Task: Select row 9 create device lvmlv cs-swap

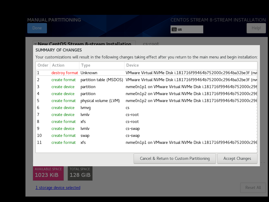Action: (x=147, y=129)
